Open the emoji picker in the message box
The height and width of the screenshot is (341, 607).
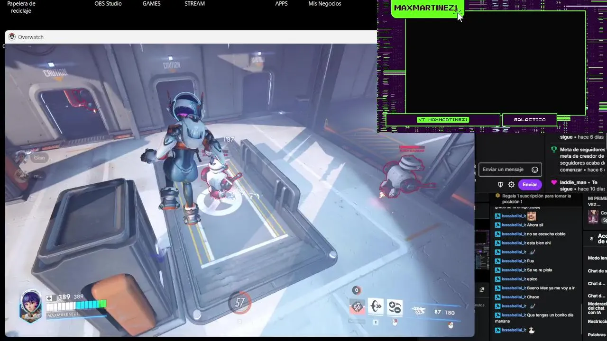click(x=535, y=170)
